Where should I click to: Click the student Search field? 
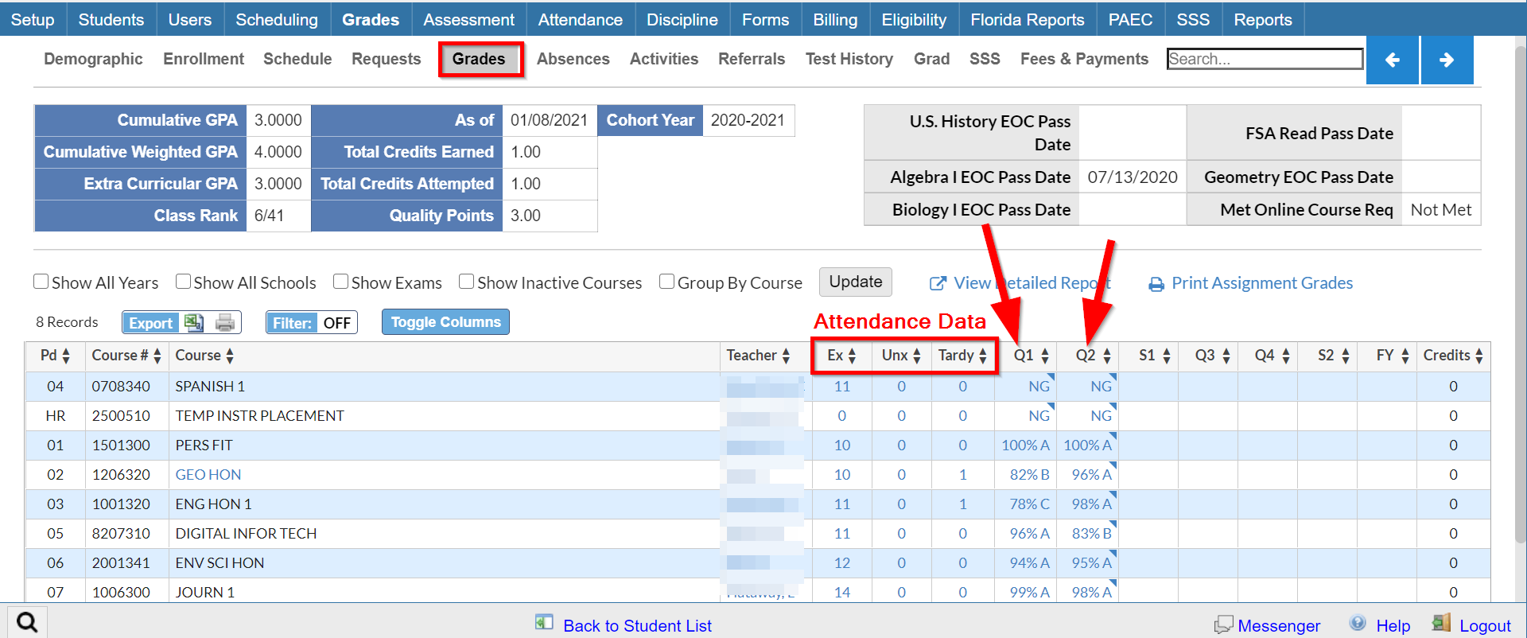click(x=1265, y=59)
